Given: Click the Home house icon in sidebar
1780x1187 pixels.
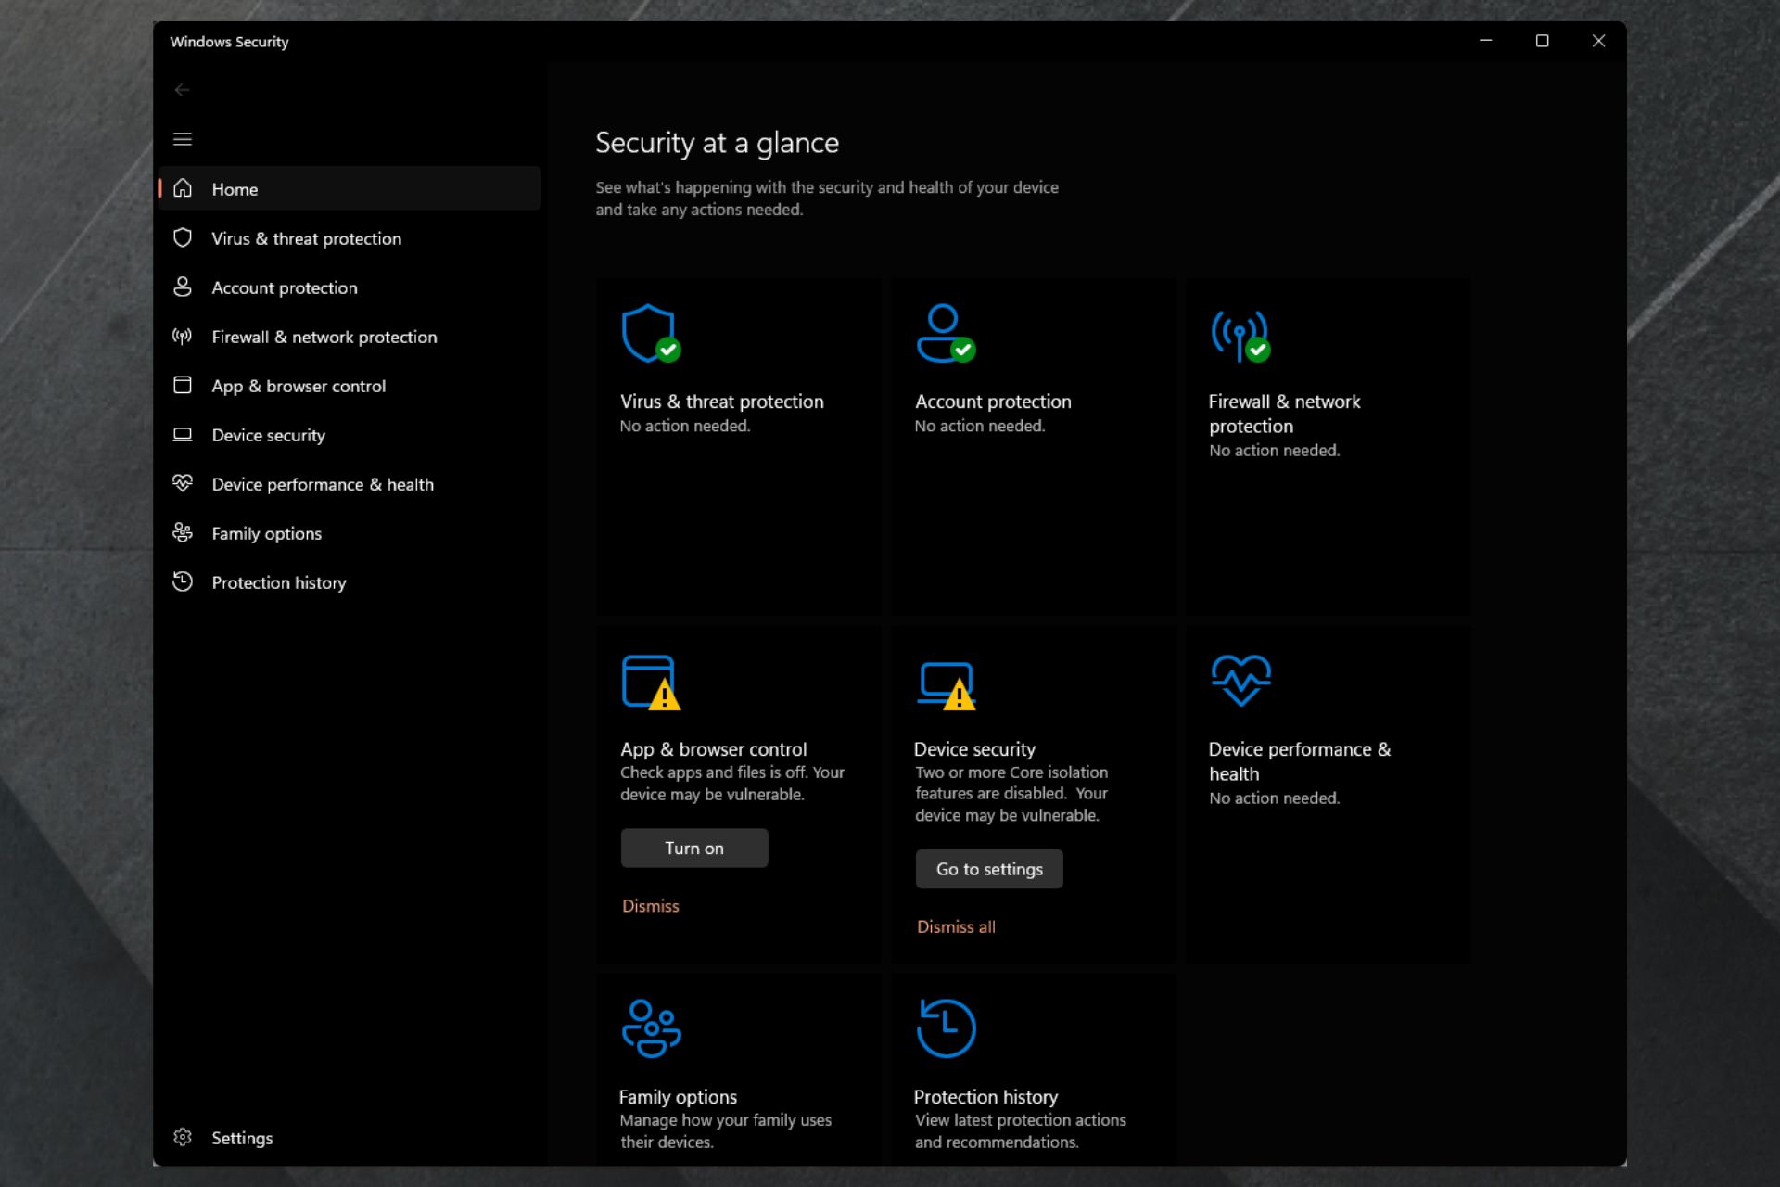Looking at the screenshot, I should pyautogui.click(x=183, y=188).
